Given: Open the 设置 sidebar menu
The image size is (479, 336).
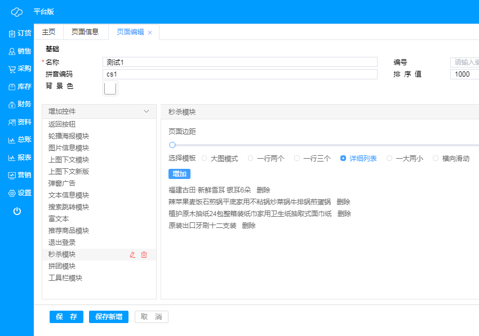Looking at the screenshot, I should point(20,193).
